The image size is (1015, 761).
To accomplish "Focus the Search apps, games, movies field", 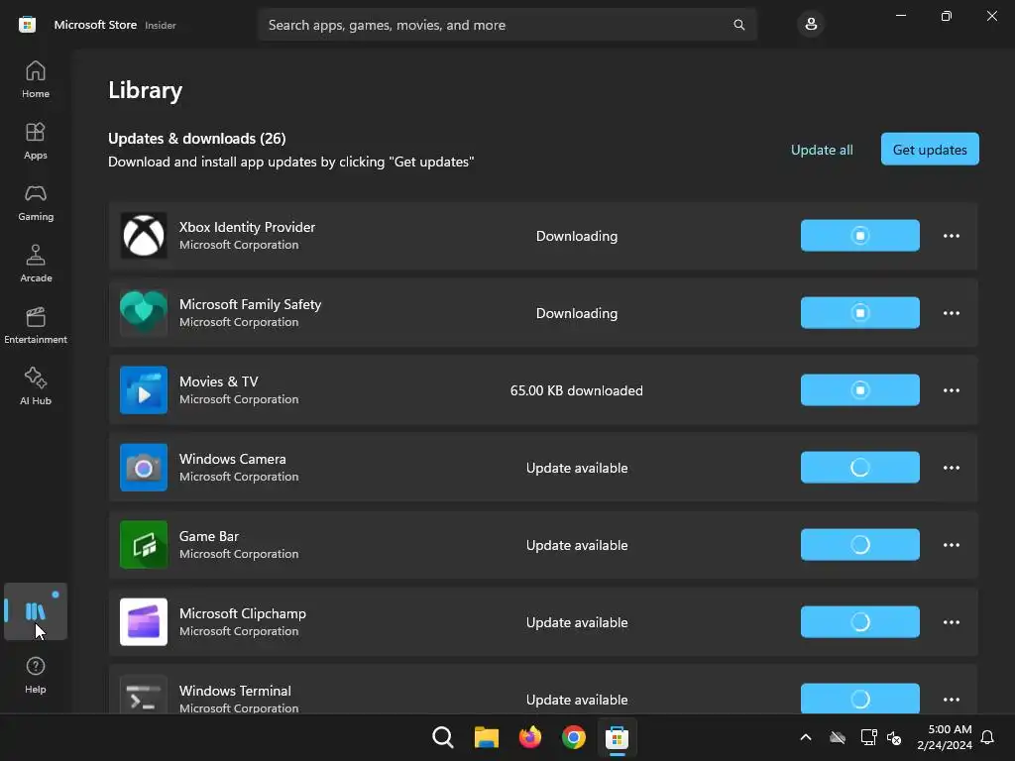I will tap(507, 25).
